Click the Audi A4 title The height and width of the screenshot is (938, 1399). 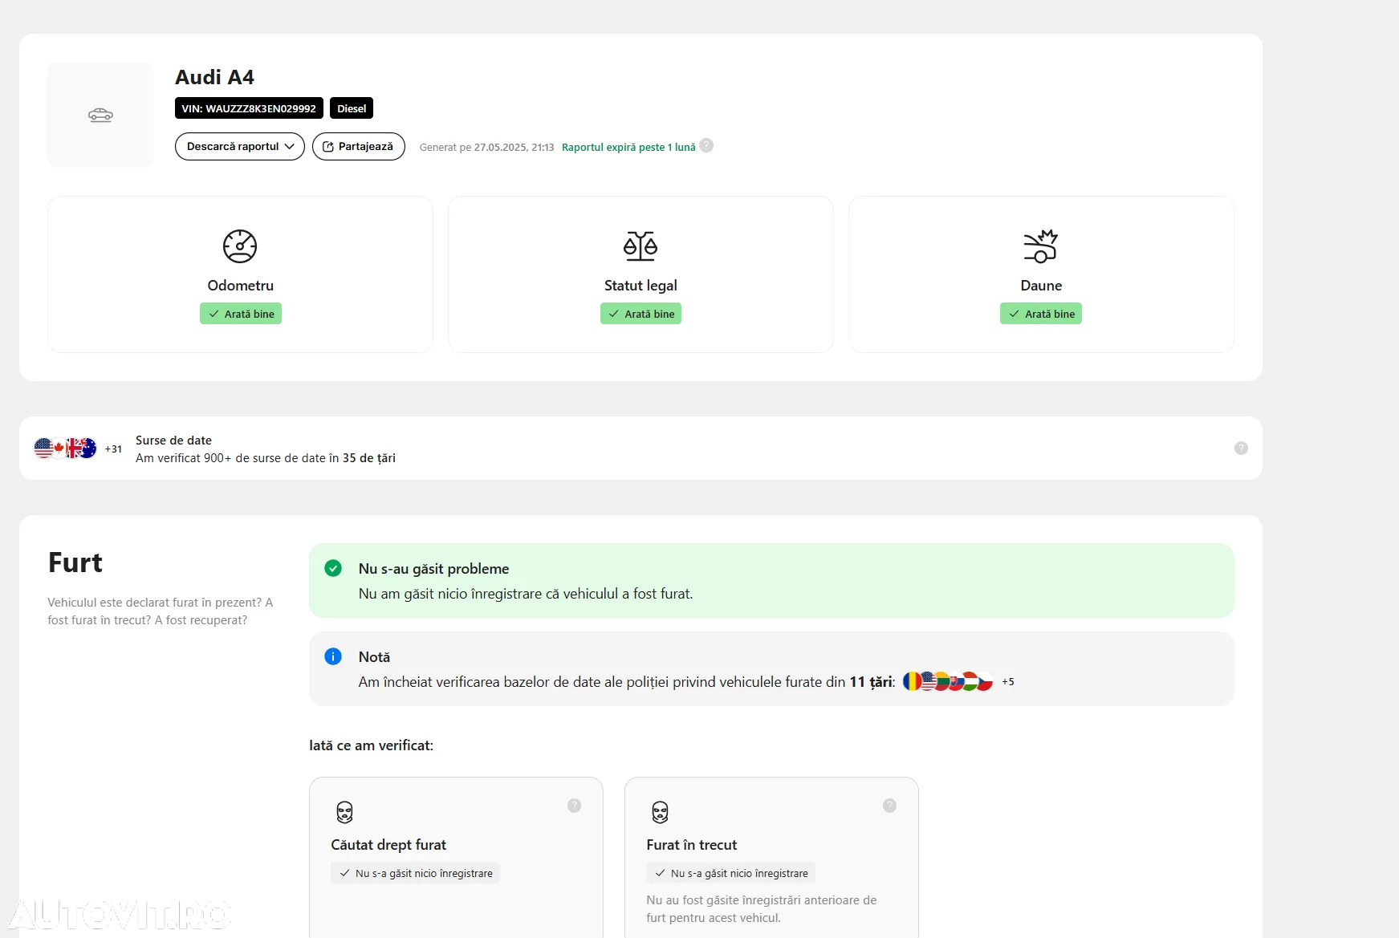[x=214, y=77]
